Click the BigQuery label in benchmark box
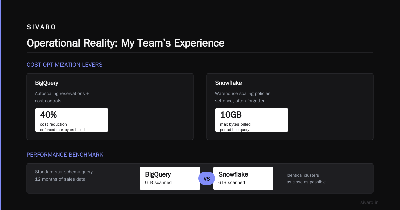The height and width of the screenshot is (210, 400). coord(158,174)
